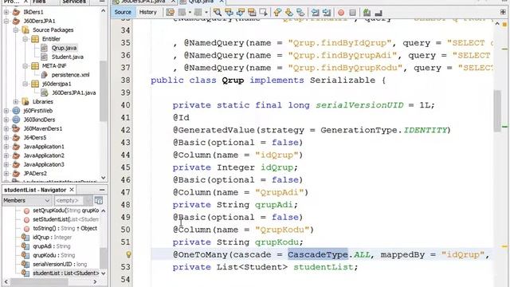Screen dimensions: 510x287
Task: Open second greyed selection dropdown arrow in toolbar
Action: pos(206,13)
